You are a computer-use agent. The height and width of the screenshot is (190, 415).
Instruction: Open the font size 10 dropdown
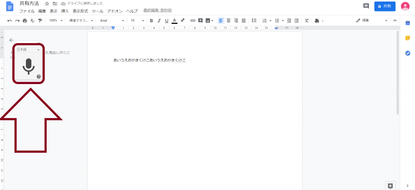point(137,20)
